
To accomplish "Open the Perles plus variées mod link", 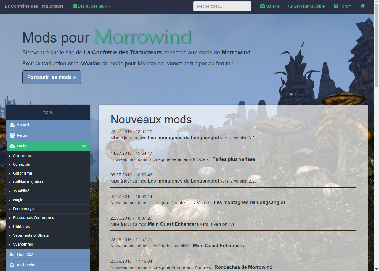I will click(234, 159).
